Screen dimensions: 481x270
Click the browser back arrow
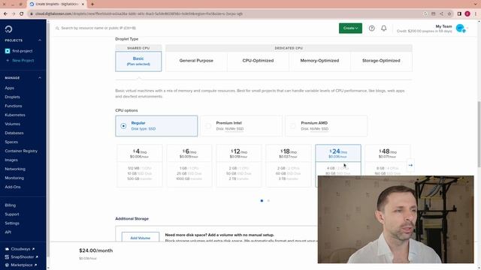(x=5, y=13)
